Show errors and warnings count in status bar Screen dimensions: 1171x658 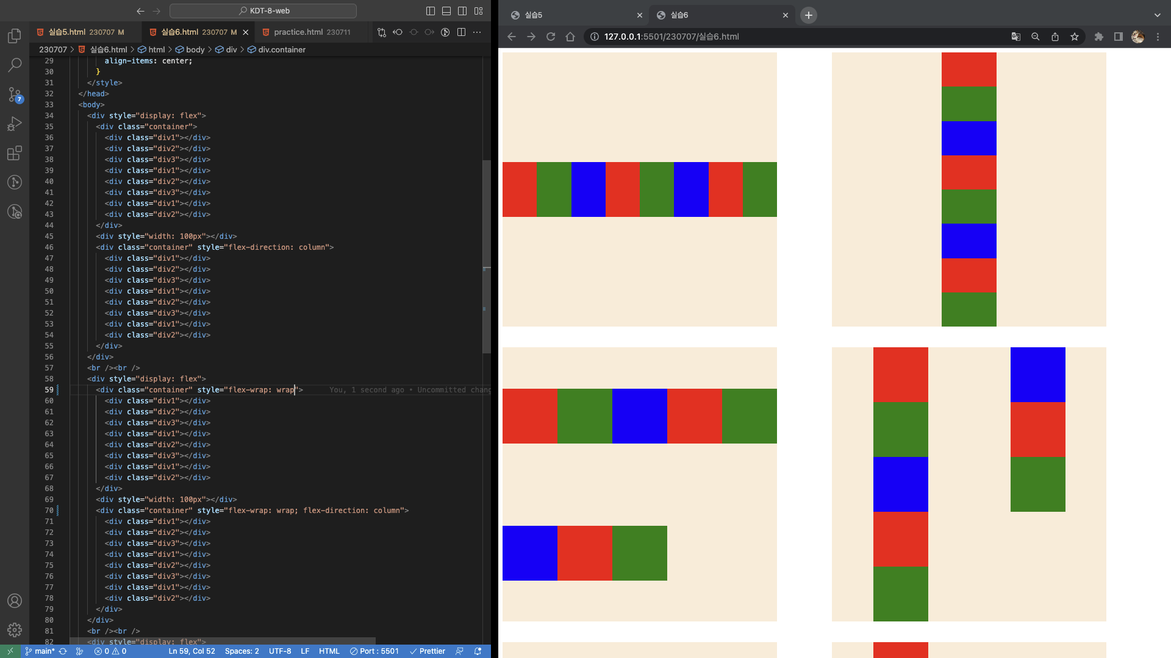coord(110,651)
